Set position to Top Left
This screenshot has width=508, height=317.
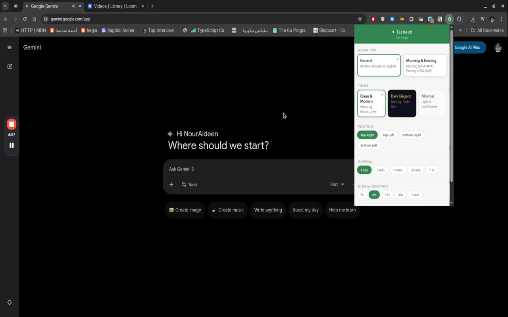point(388,135)
